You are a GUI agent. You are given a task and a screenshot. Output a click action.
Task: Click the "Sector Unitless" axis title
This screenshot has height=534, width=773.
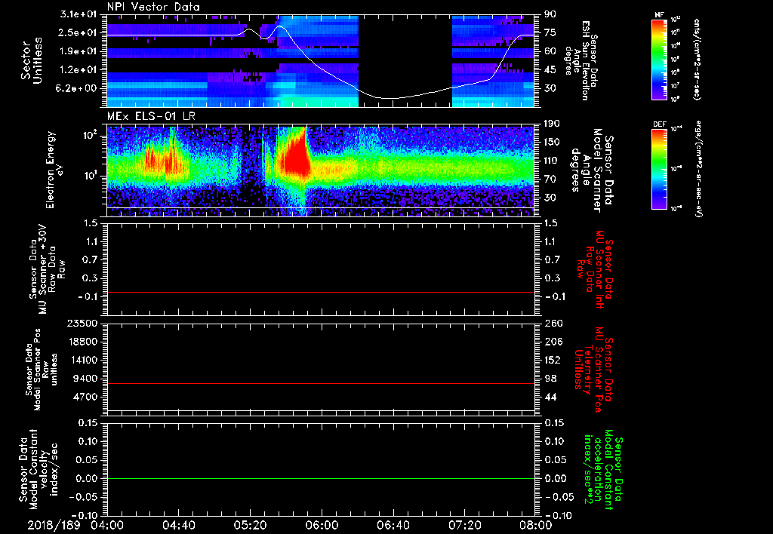[x=32, y=60]
